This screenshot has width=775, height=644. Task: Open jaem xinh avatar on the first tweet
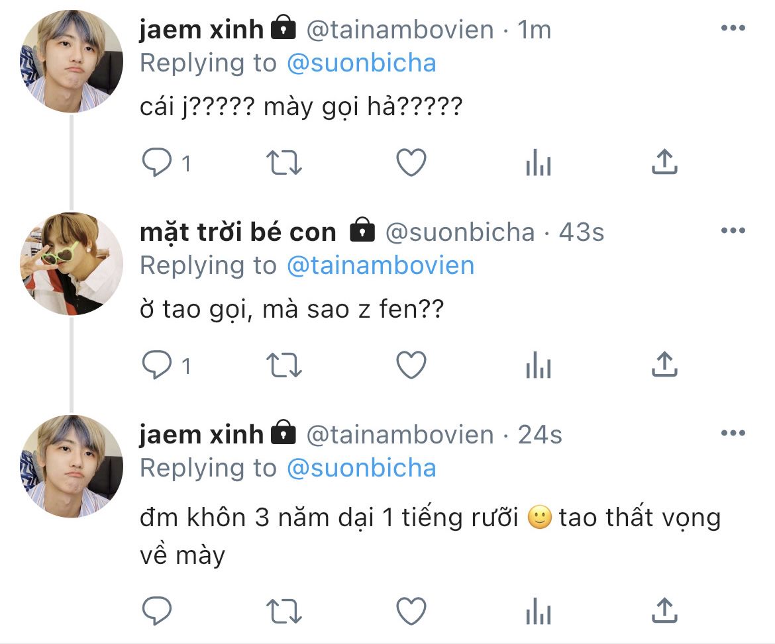coord(72,61)
